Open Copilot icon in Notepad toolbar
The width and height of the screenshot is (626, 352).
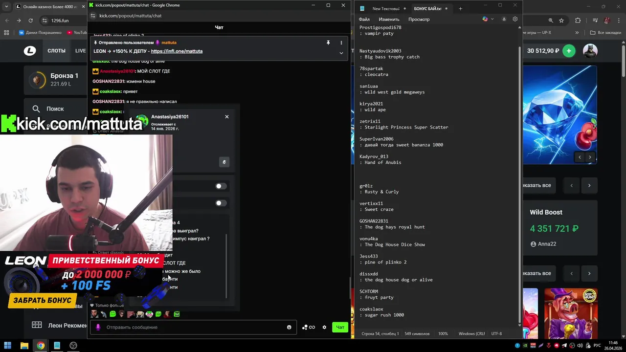[x=485, y=19]
